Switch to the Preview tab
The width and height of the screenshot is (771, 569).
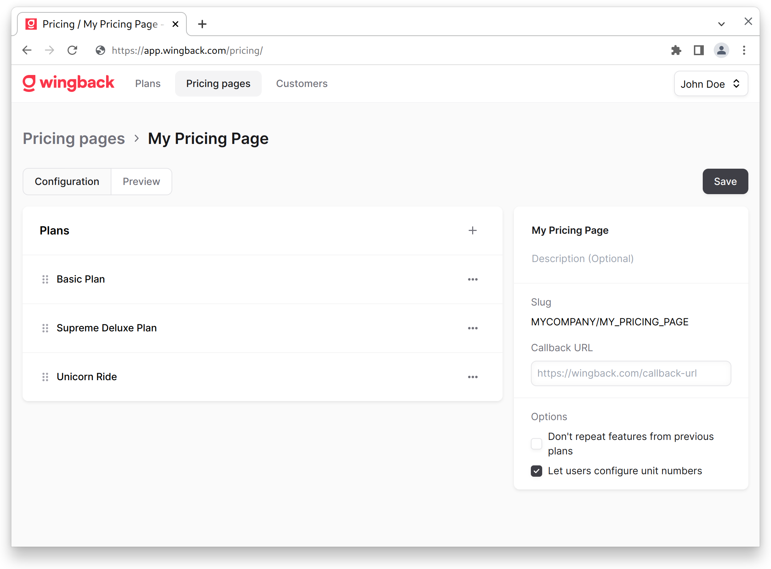[x=141, y=181]
